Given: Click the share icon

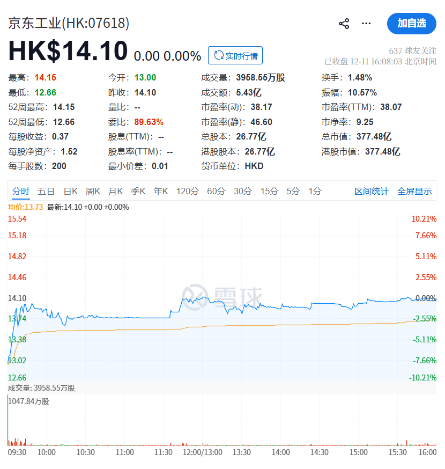Looking at the screenshot, I should coord(344,24).
